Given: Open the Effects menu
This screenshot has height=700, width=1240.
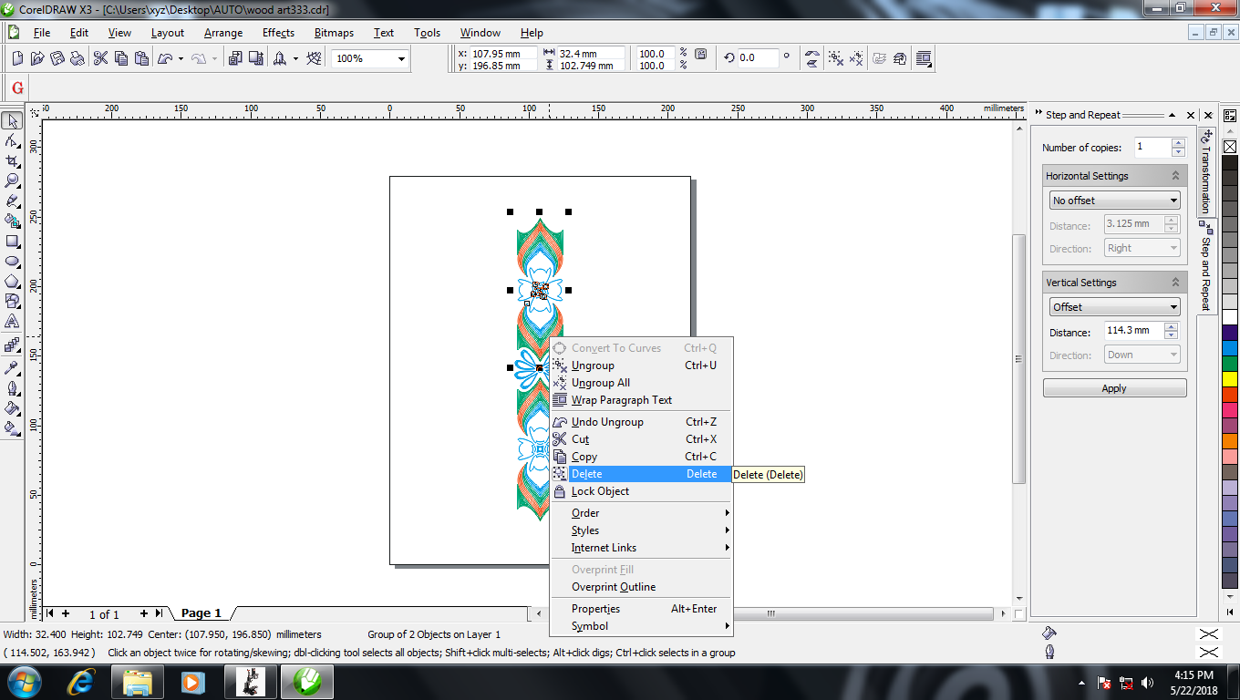Looking at the screenshot, I should point(278,33).
